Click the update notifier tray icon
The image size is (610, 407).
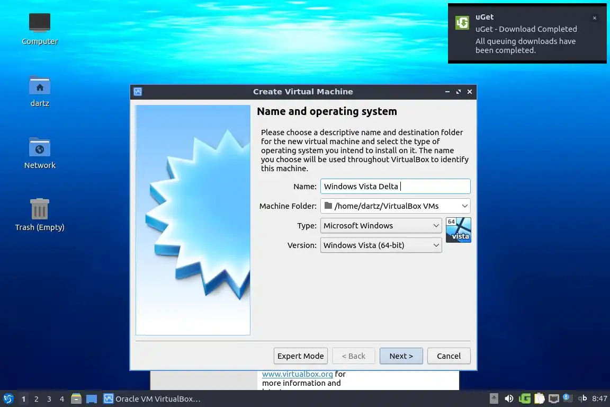pyautogui.click(x=568, y=398)
